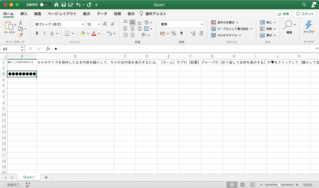Screen dimensions: 319x188
Task: Apply italic formatting
Action: pos(44,33)
